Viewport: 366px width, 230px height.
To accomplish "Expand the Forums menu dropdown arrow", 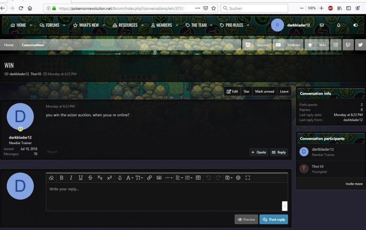I will point(64,25).
